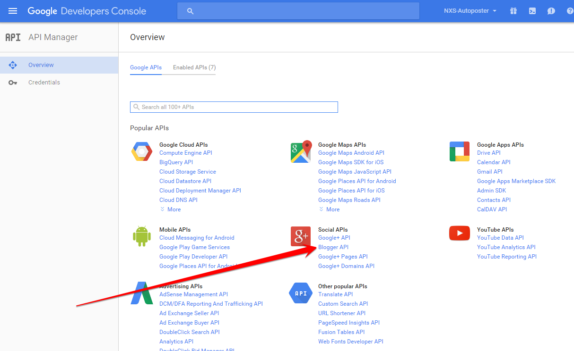Click the Overview sidebar diamond icon
The width and height of the screenshot is (574, 351).
[13, 65]
